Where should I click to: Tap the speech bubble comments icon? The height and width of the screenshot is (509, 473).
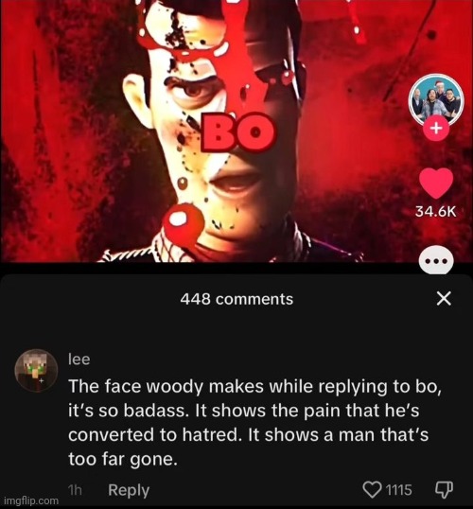436,261
